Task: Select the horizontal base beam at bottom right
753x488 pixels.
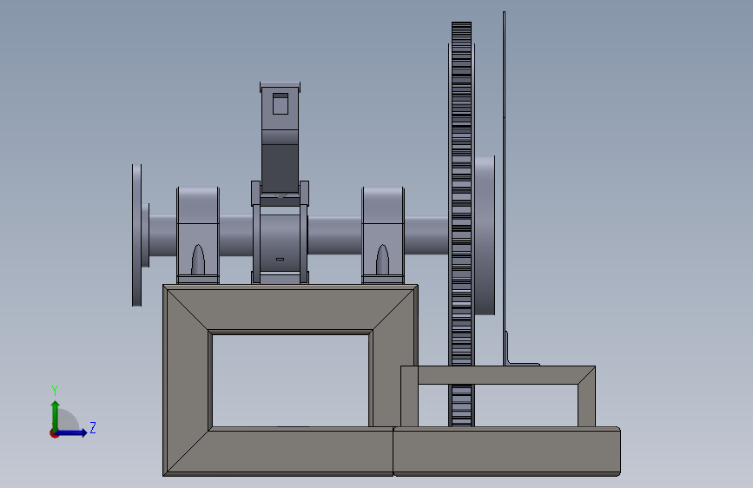Action: coord(506,452)
